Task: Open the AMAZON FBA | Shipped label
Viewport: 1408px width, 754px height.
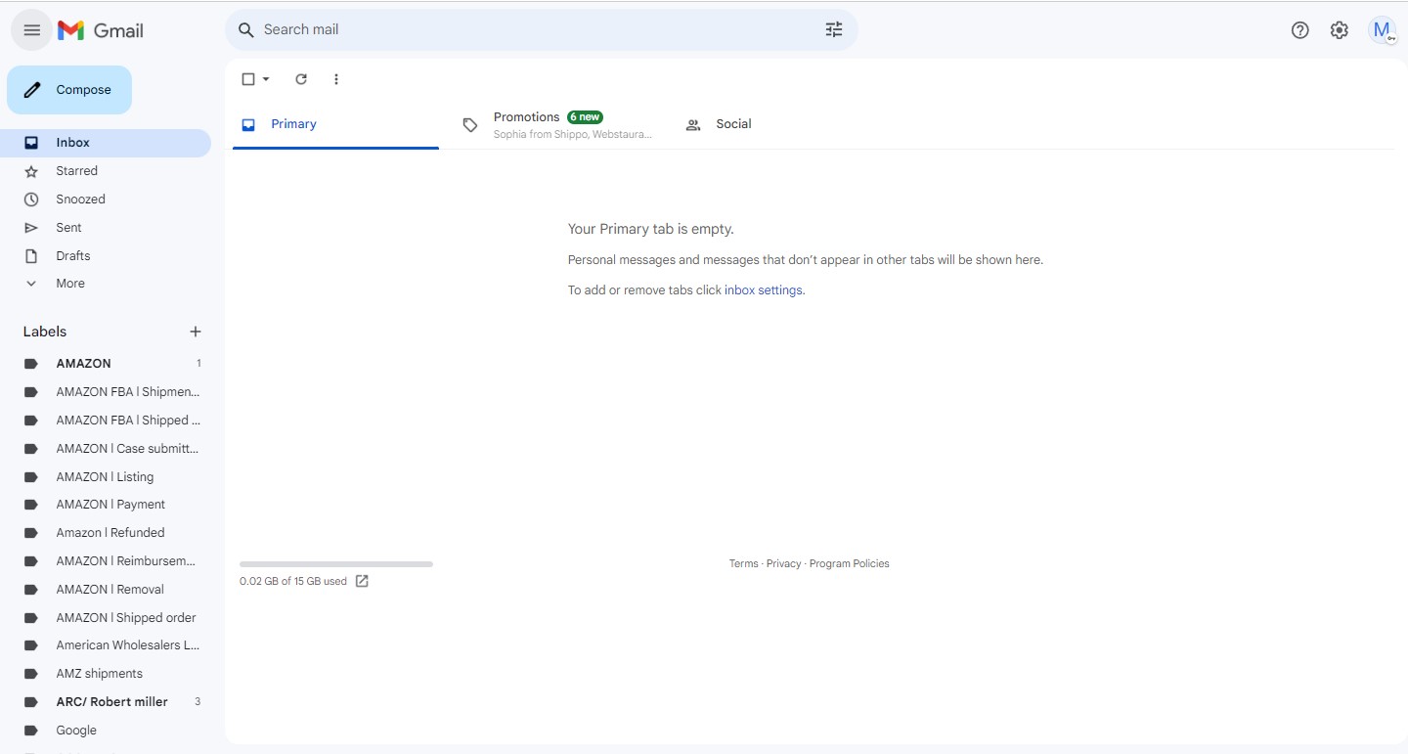Action: [x=106, y=421]
